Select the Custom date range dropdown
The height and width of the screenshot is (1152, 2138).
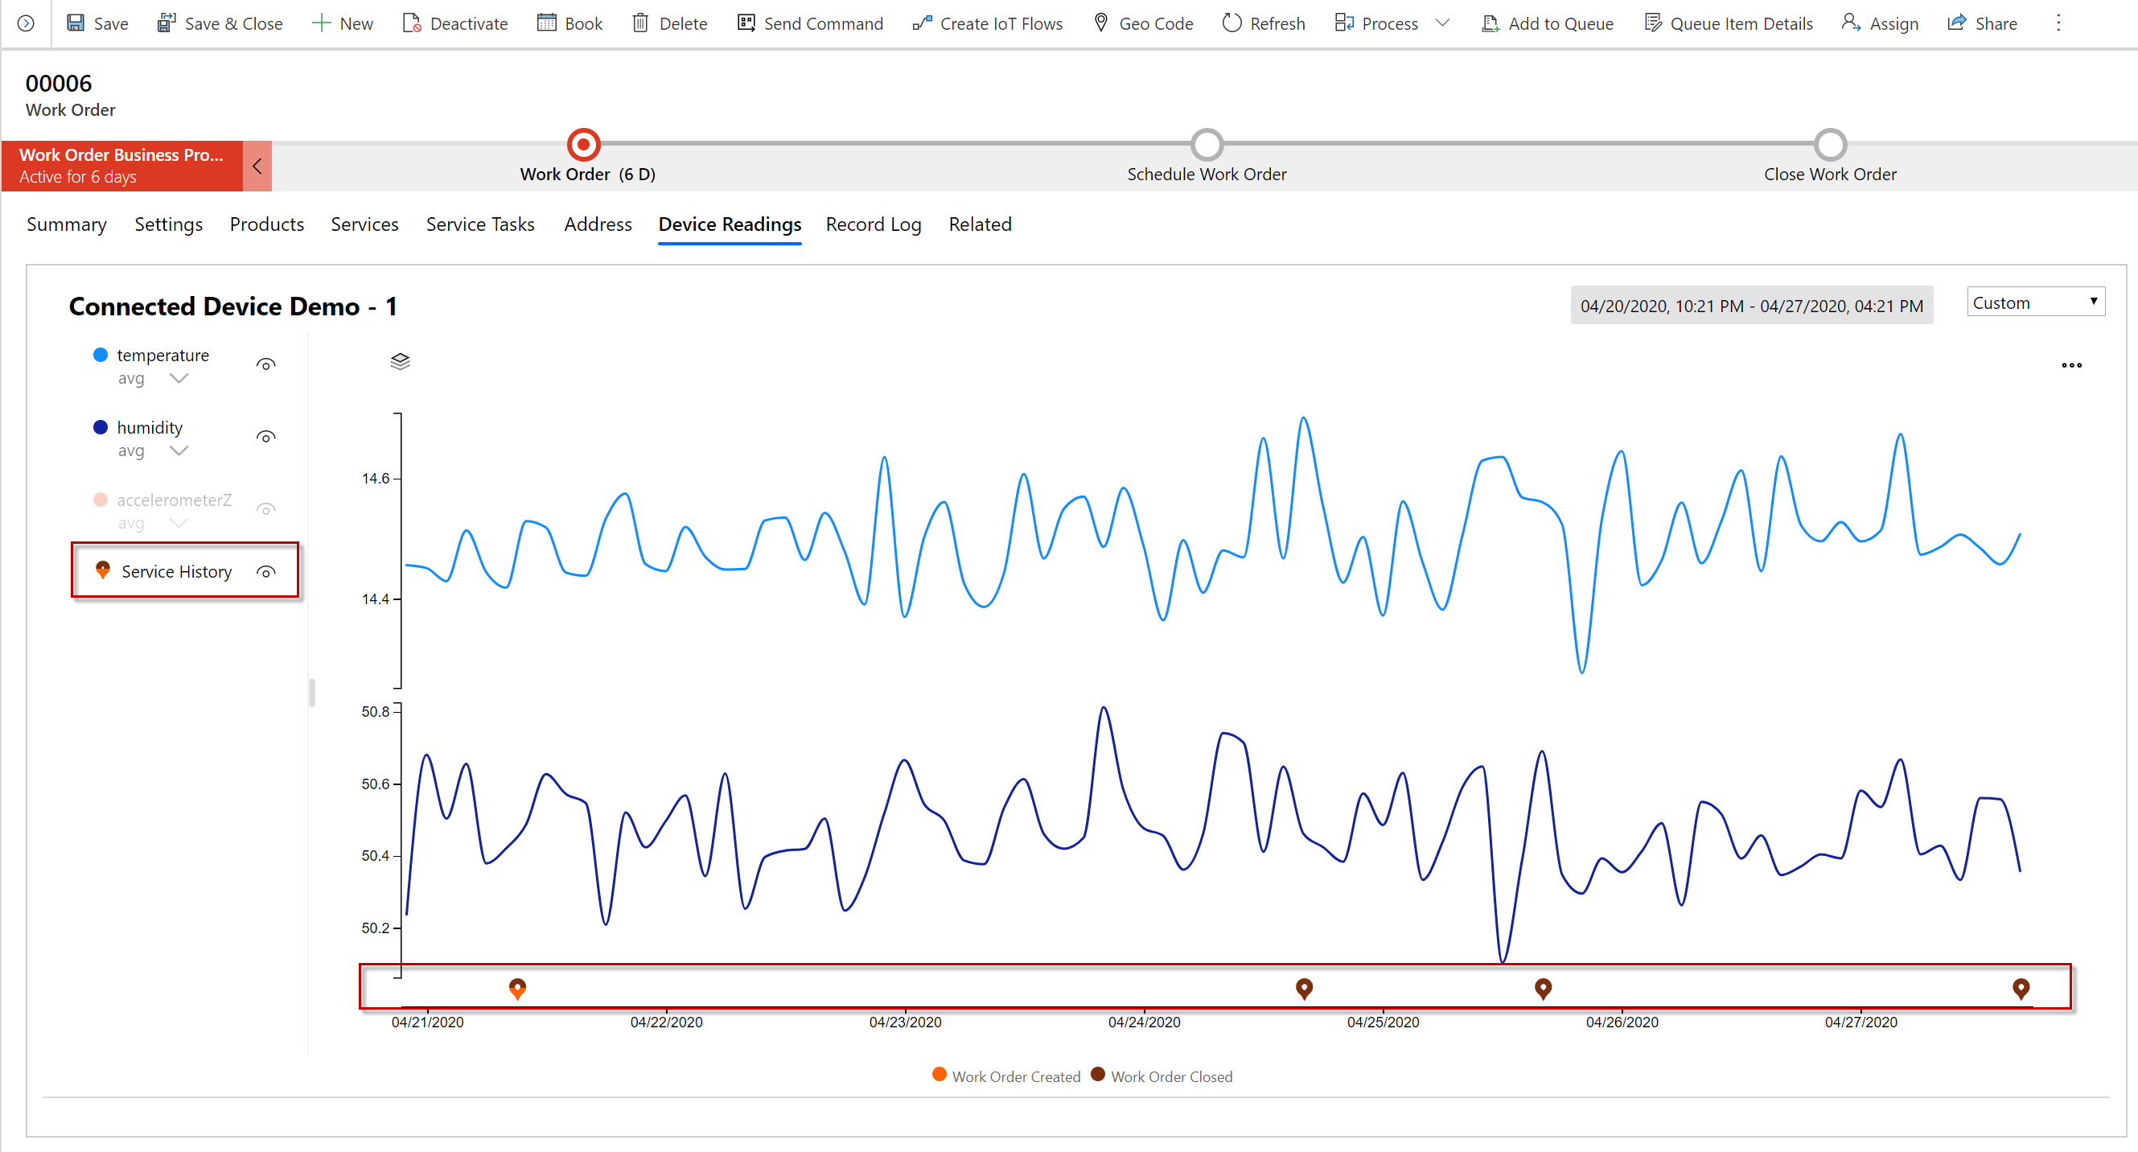pyautogui.click(x=2034, y=303)
